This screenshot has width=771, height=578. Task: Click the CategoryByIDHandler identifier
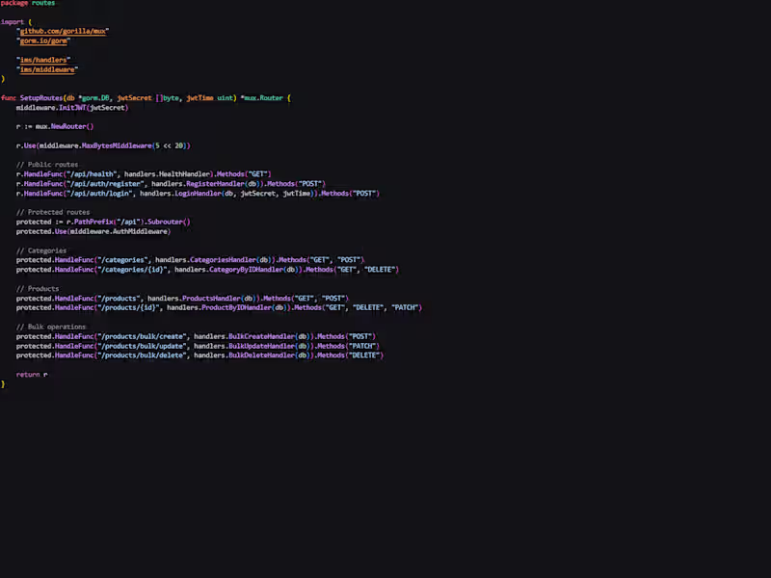pyautogui.click(x=247, y=270)
